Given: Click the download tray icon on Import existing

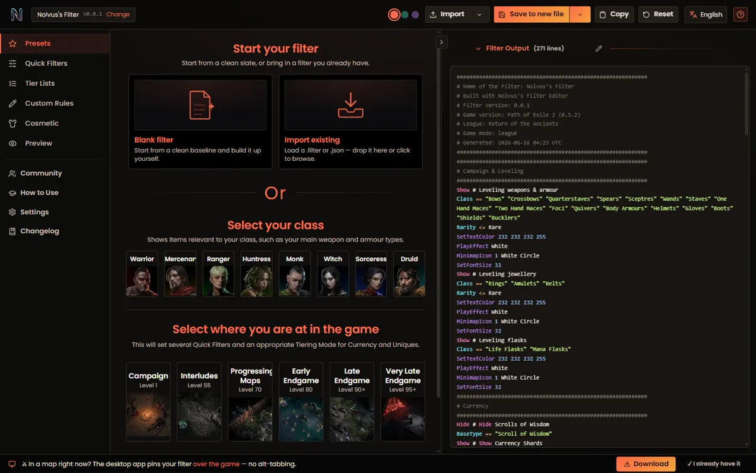Looking at the screenshot, I should pos(350,105).
